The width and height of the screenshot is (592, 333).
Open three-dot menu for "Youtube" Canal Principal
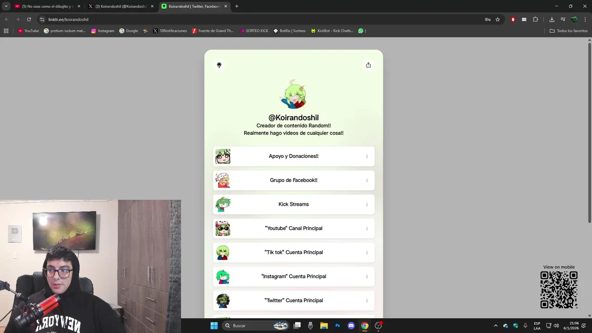point(367,228)
